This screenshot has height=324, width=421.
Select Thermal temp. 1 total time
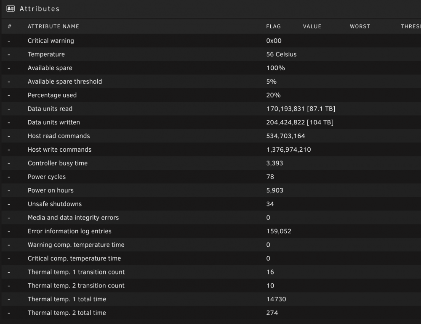(67, 299)
